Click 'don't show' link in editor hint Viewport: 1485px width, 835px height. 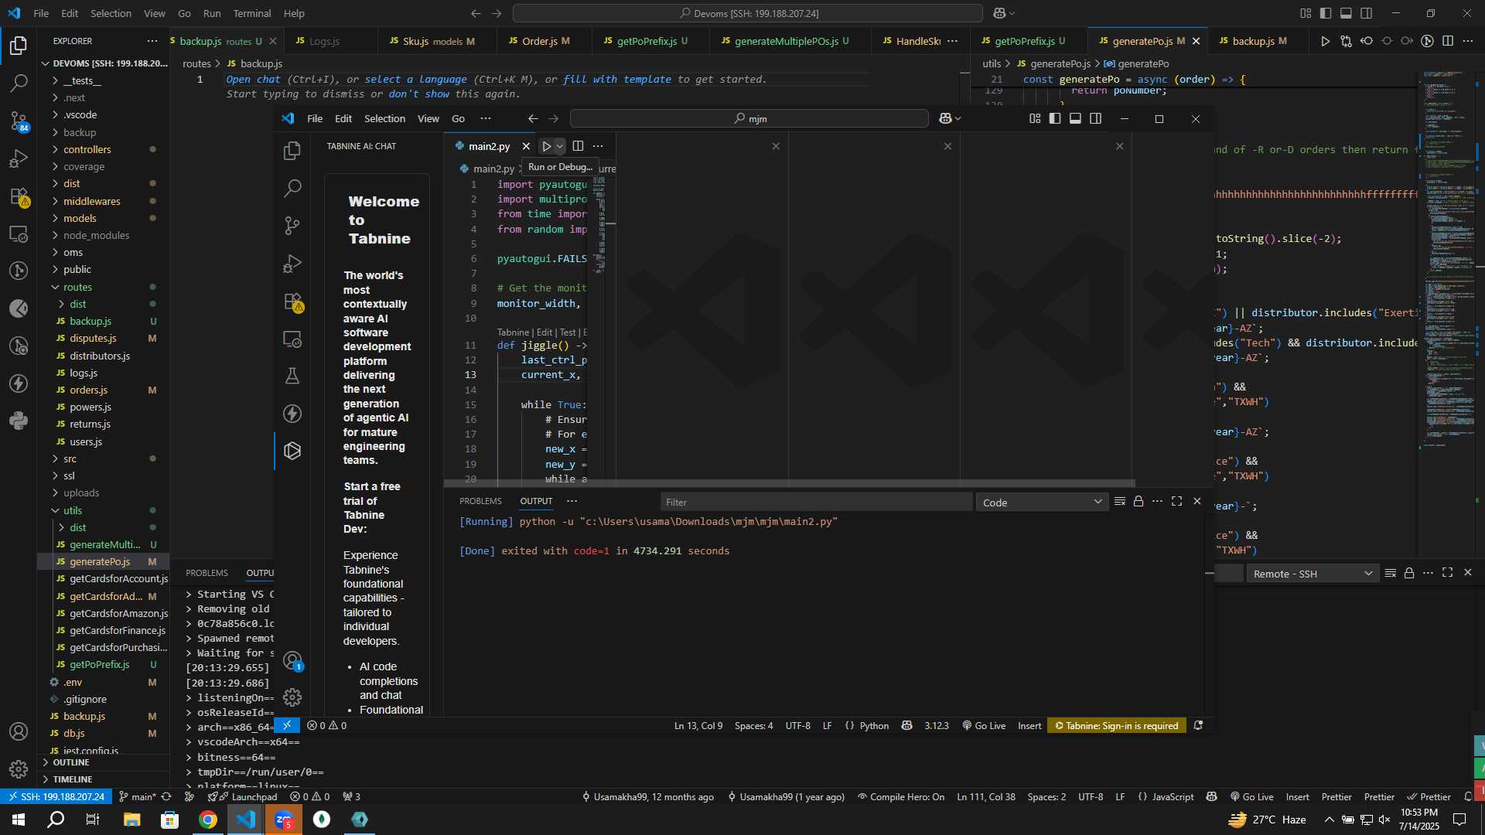point(418,94)
